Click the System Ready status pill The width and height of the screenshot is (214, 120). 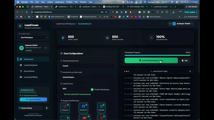tap(30, 108)
